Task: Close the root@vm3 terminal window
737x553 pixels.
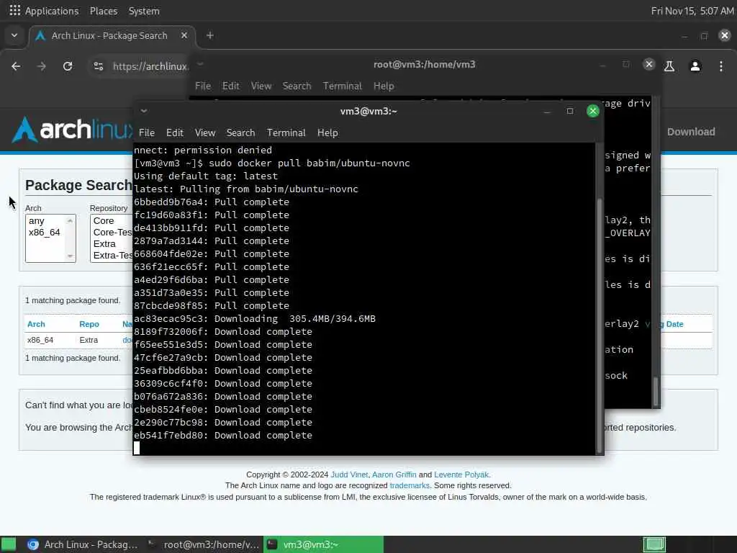Action: tap(648, 64)
